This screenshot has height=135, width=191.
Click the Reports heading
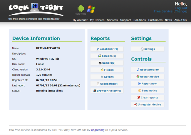point(100,38)
